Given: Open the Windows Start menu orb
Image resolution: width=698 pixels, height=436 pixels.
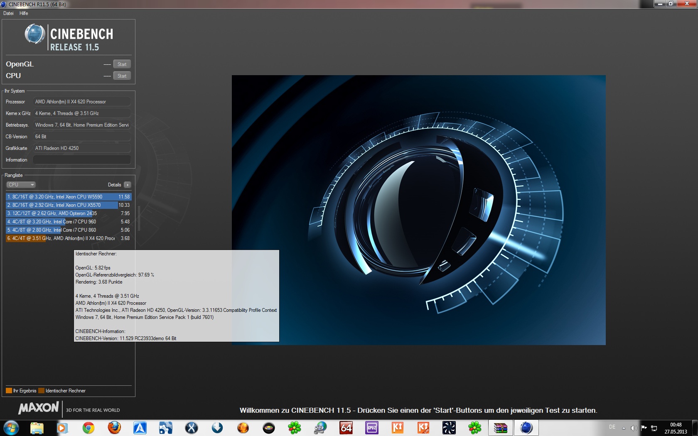Looking at the screenshot, I should click(11, 428).
